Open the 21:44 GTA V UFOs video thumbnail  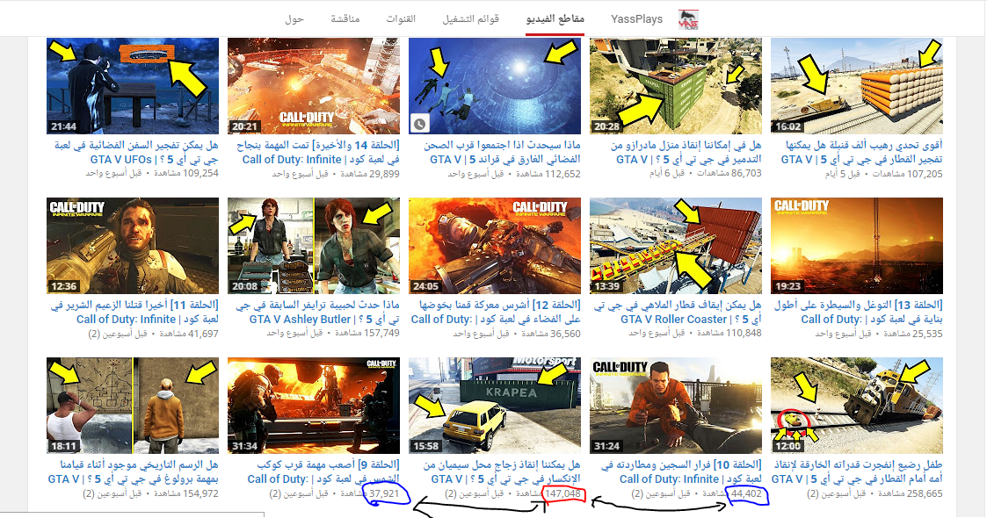click(133, 86)
